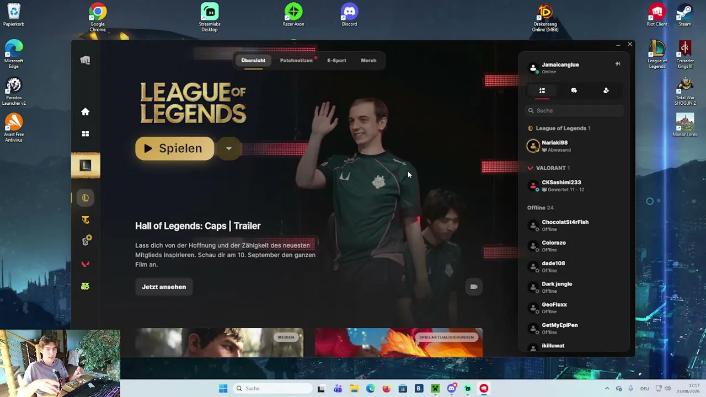Image resolution: width=706 pixels, height=397 pixels.
Task: Click the Jetzt ansehen button
Action: 164,287
